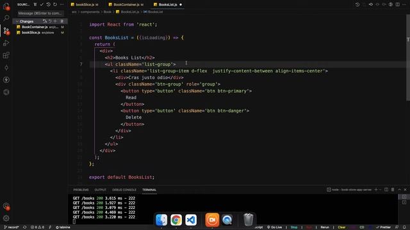The width and height of the screenshot is (410, 230).
Task: Open the Tabnine hexagon icon in activity bar
Action: point(6,92)
